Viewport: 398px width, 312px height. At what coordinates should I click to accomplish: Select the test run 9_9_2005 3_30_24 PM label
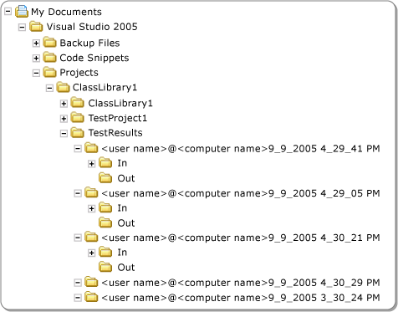(x=241, y=298)
